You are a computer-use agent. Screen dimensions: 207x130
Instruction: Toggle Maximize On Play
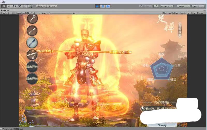click(x=171, y=13)
